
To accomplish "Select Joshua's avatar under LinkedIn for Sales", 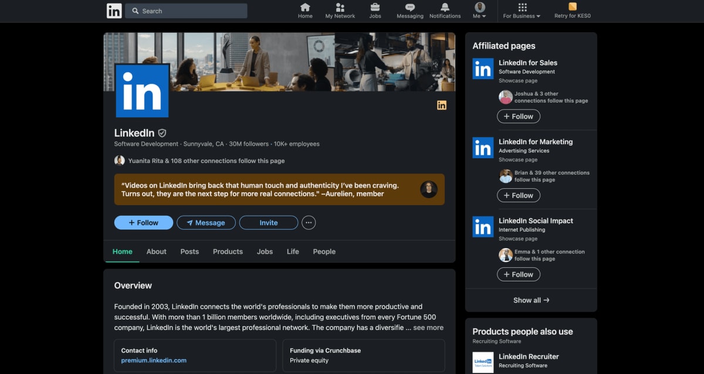I will [x=506, y=97].
